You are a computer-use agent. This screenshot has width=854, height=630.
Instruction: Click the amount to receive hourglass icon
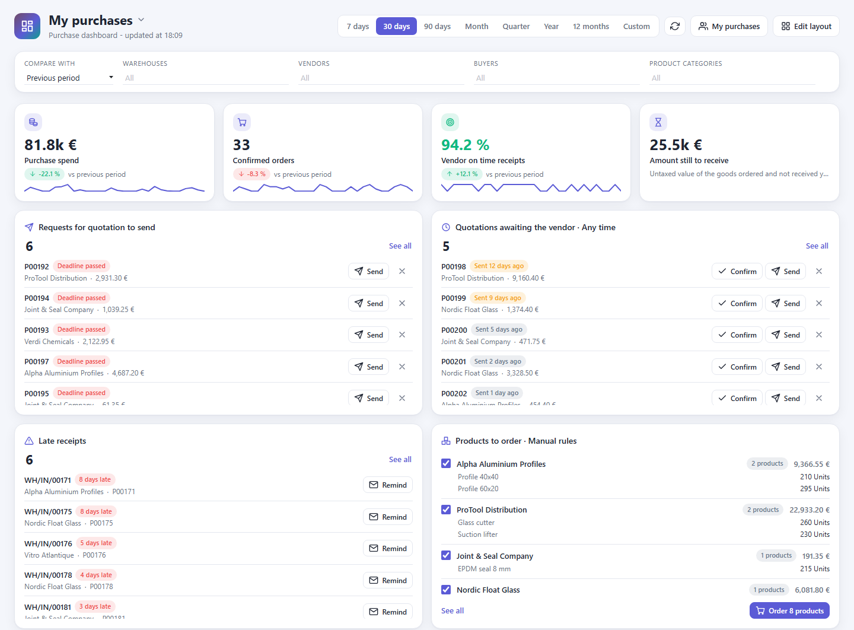[658, 122]
